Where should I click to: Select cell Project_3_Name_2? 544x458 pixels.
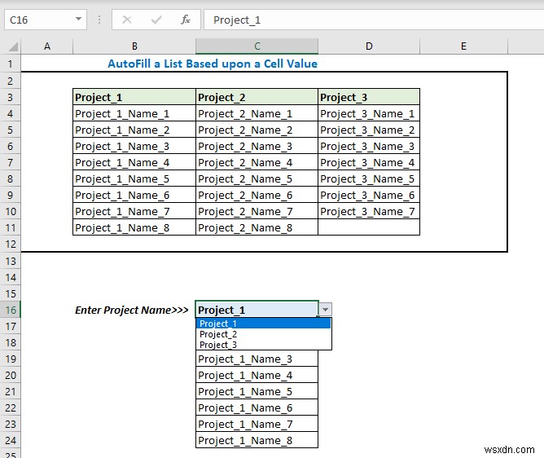pyautogui.click(x=369, y=130)
